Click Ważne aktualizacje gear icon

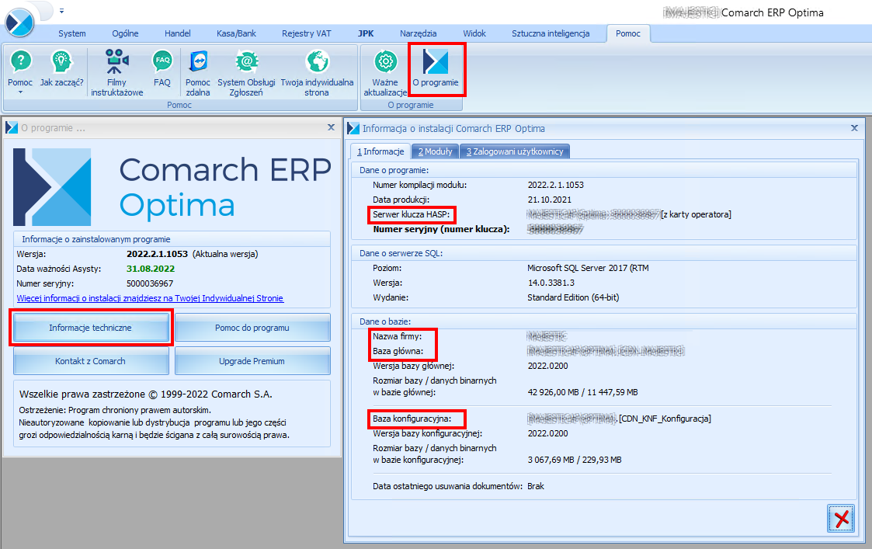coord(385,62)
